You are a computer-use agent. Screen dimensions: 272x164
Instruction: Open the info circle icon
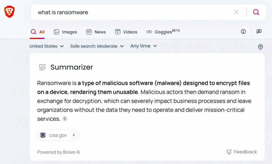pos(243,32)
